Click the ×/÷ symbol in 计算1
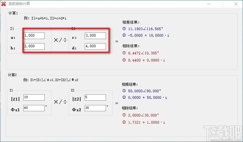Viewport: 243px width, 142px height. [x=60, y=40]
